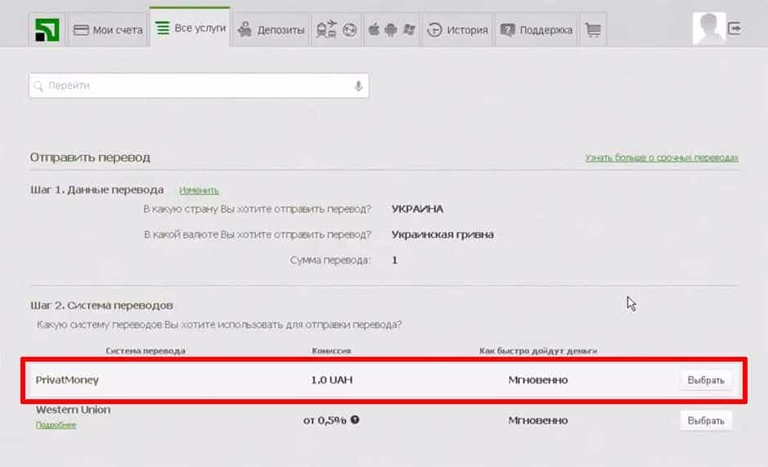This screenshot has width=768, height=467.
Task: Click the logout exit icon
Action: (735, 29)
